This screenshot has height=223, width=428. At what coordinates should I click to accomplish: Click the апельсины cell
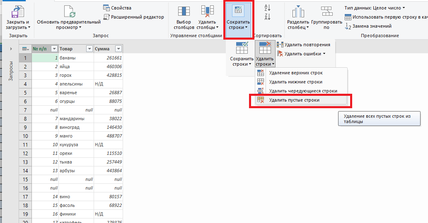click(76, 84)
